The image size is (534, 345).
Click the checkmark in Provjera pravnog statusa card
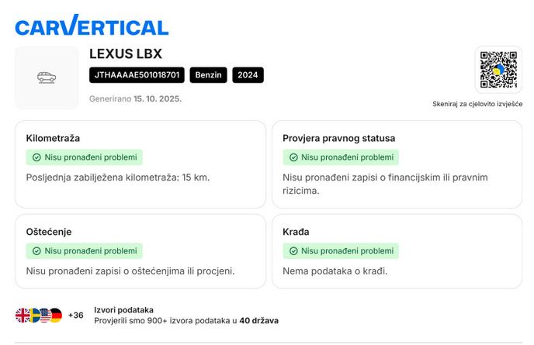[x=293, y=157]
